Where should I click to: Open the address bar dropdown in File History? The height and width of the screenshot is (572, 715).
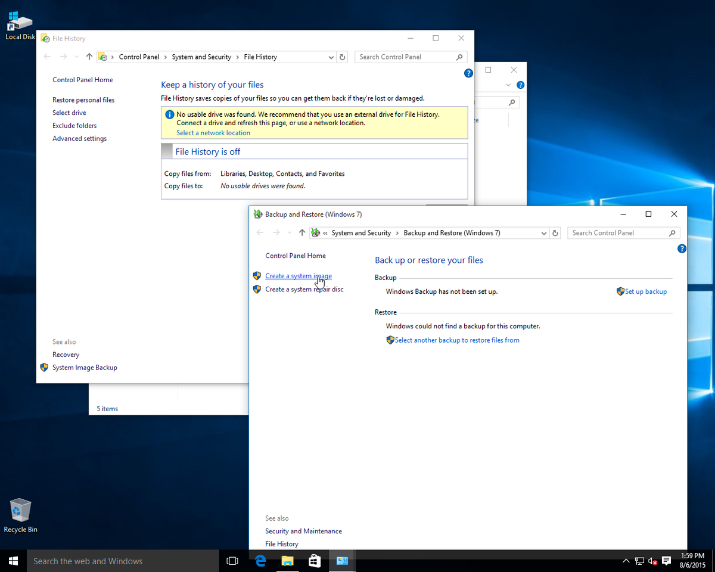click(x=331, y=57)
